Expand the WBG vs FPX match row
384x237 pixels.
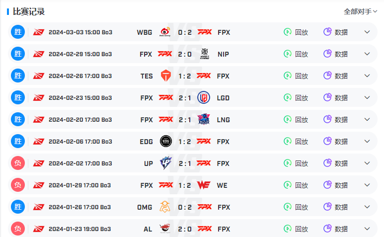tap(367, 32)
